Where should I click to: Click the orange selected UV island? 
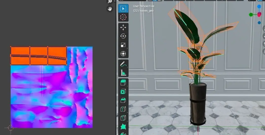[39, 56]
